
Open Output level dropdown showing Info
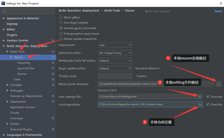(x=115, y=45)
